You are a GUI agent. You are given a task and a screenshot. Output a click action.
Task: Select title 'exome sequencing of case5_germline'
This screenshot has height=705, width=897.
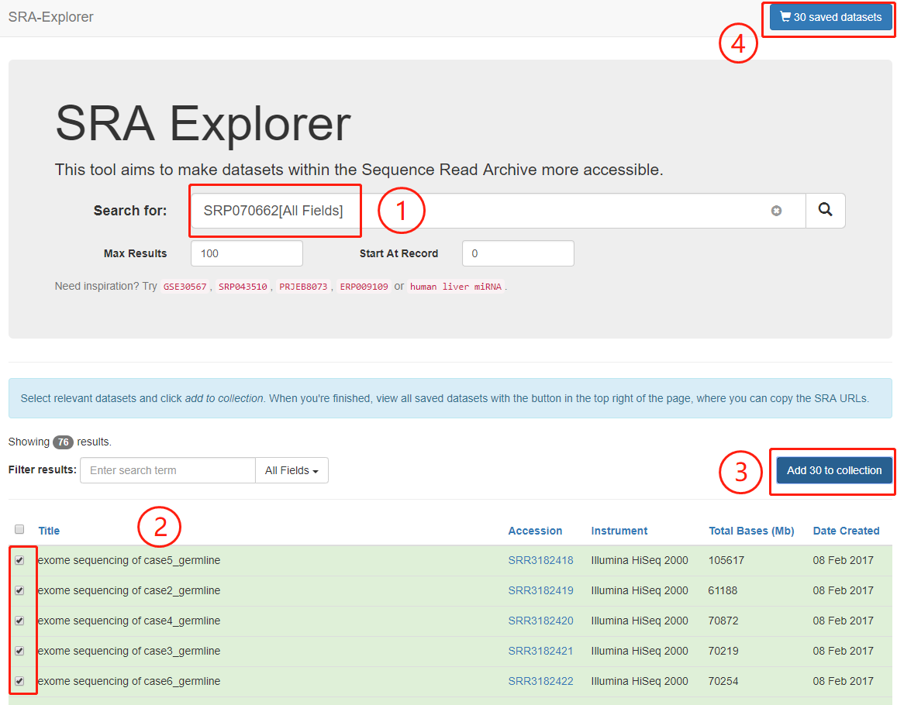pyautogui.click(x=129, y=560)
